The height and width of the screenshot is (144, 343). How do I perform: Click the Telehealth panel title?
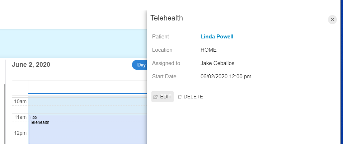pyautogui.click(x=167, y=18)
